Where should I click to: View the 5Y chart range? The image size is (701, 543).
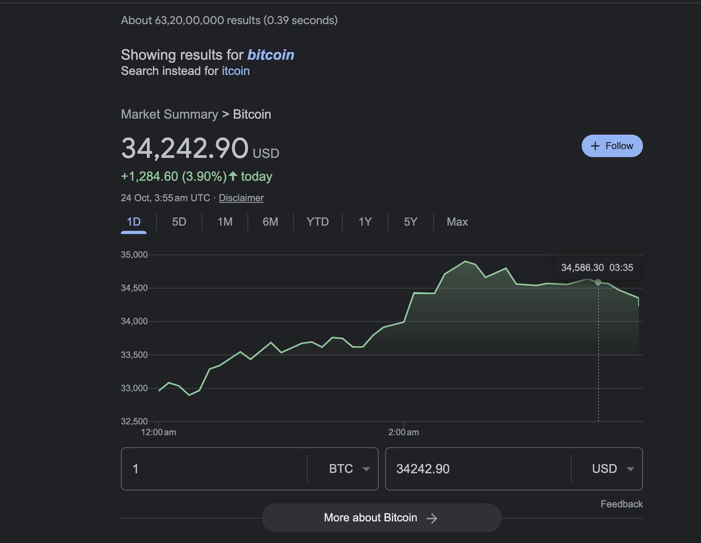click(x=411, y=222)
